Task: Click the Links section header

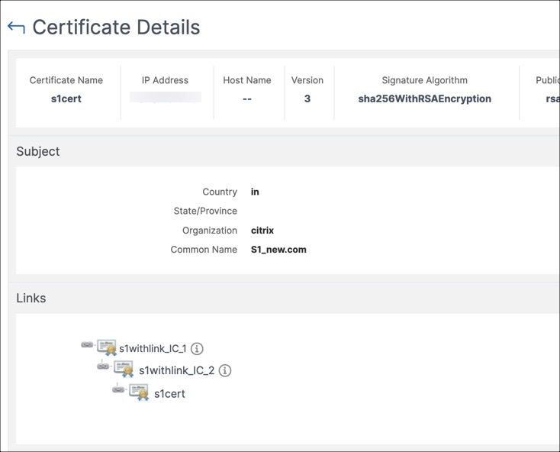Action: pyautogui.click(x=31, y=298)
